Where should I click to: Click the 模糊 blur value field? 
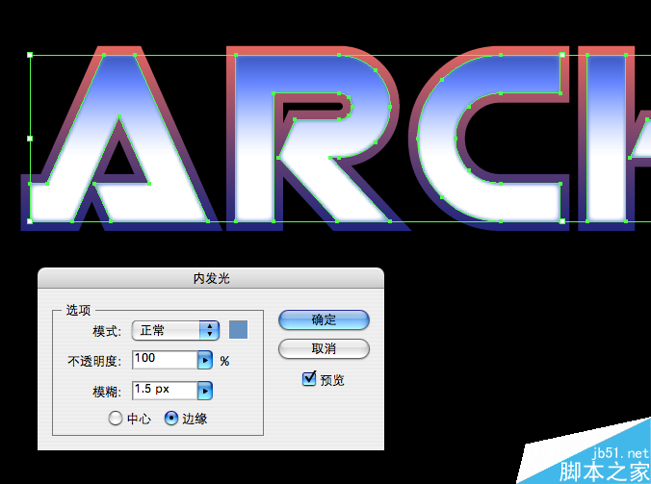[165, 391]
